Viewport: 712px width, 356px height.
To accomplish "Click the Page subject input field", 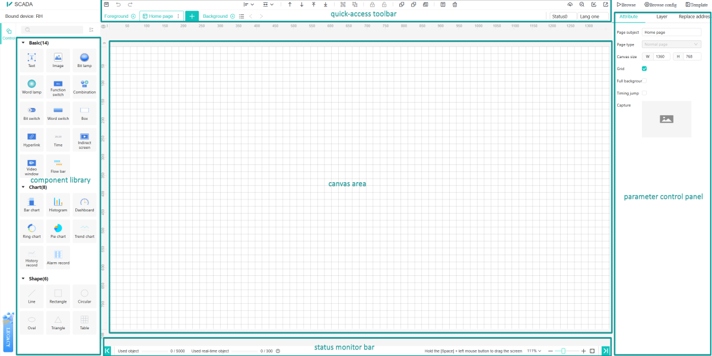I will click(672, 32).
